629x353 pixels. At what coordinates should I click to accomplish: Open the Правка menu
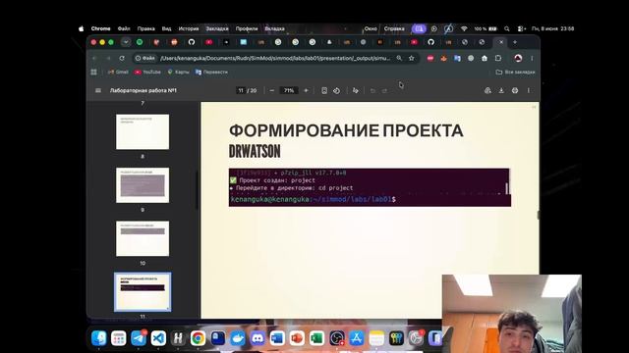click(146, 28)
